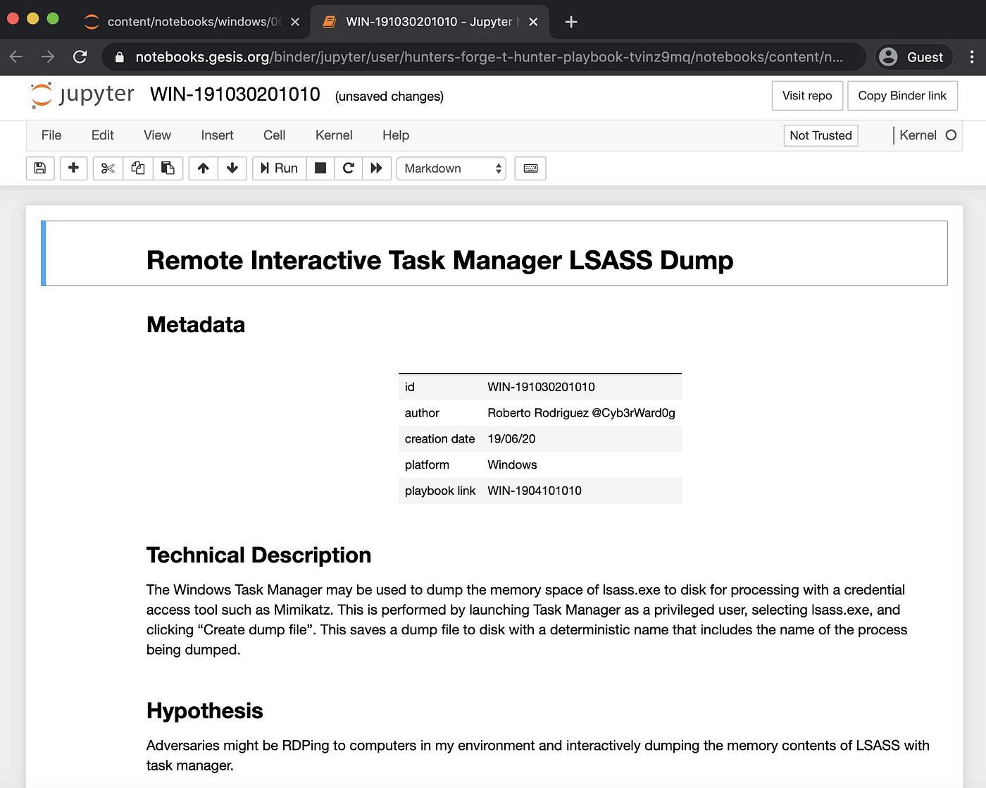The height and width of the screenshot is (788, 986).
Task: Paste cells below icon
Action: (168, 168)
